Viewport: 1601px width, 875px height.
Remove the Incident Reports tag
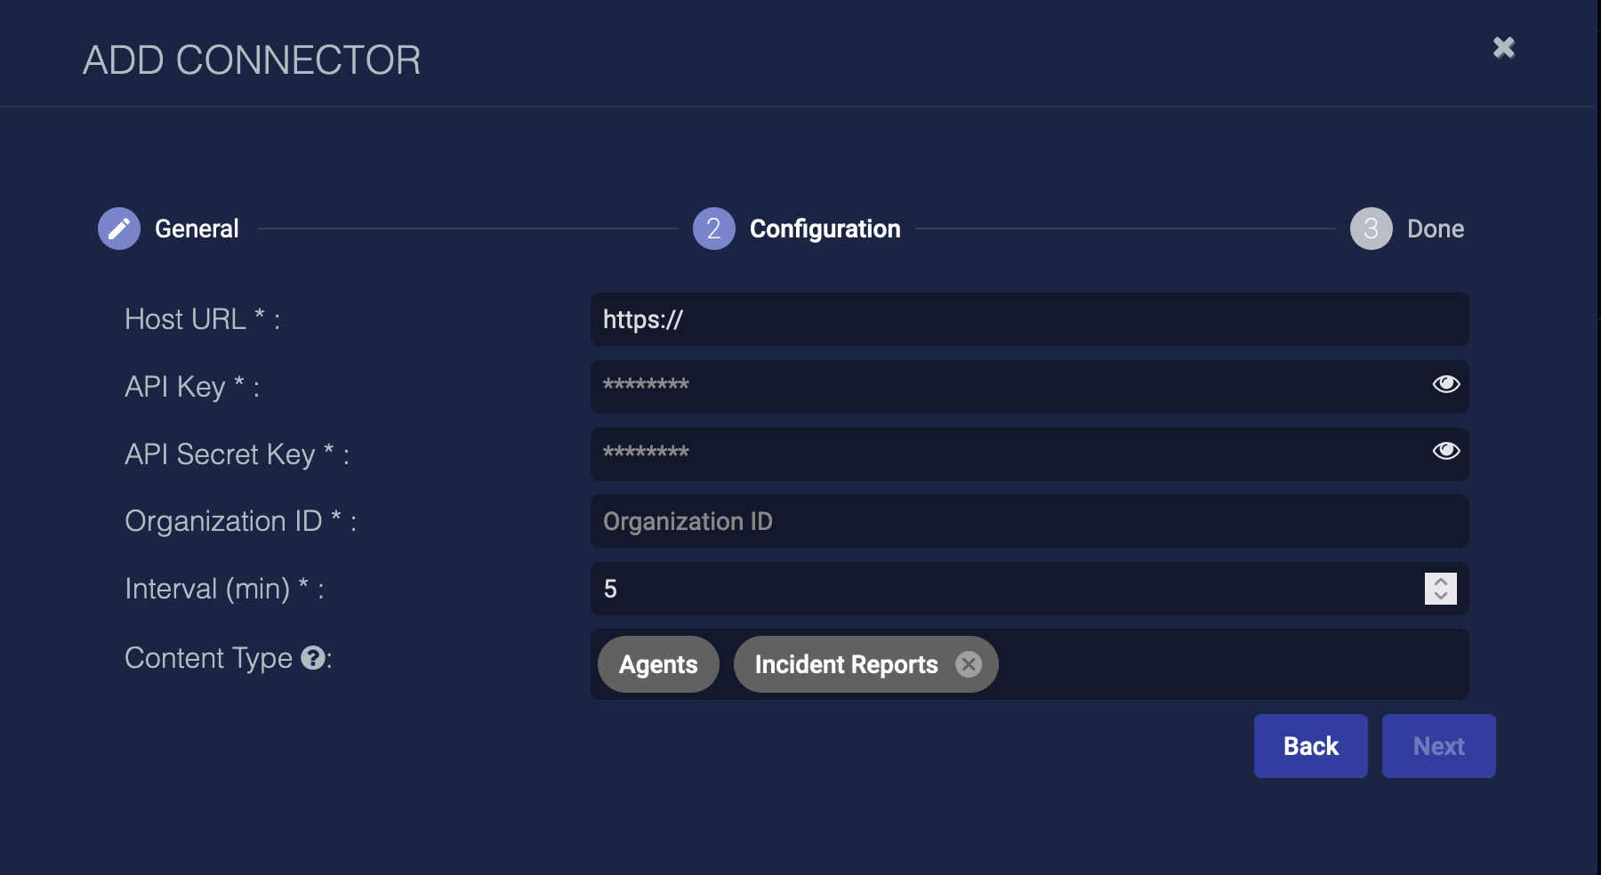coord(969,664)
